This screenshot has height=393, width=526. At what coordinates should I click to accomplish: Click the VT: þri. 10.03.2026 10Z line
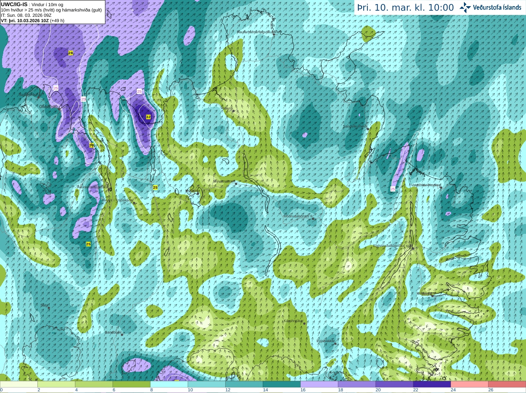pyautogui.click(x=32, y=21)
